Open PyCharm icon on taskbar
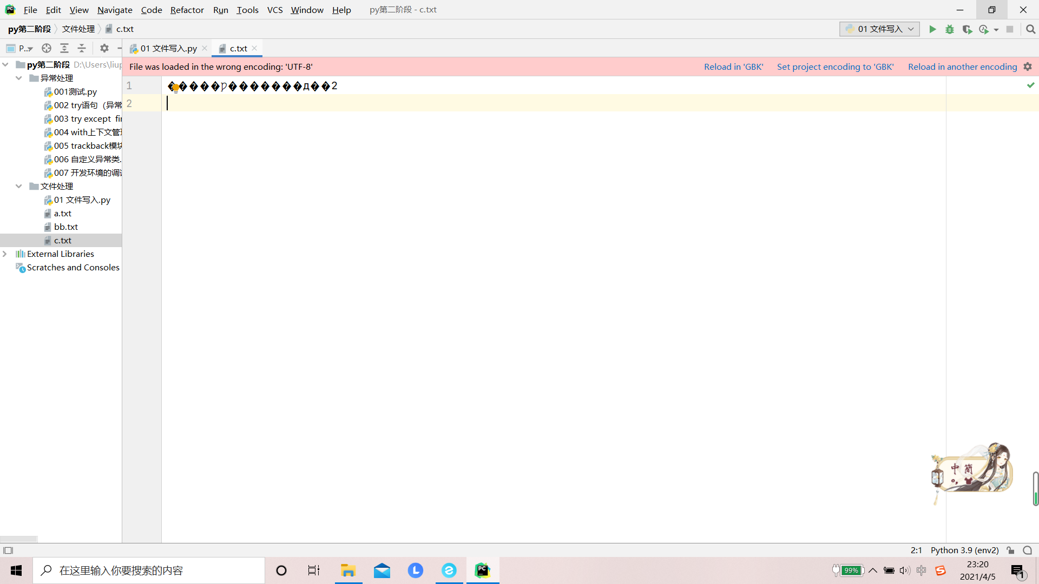1039x584 pixels. coord(483,570)
